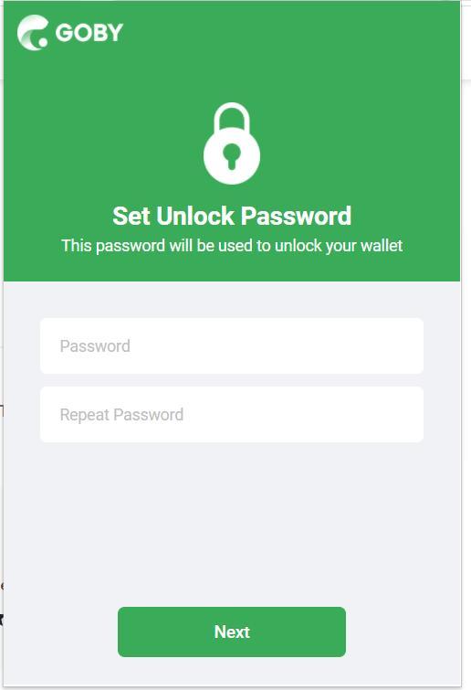
Task: Click the Next button
Action: coord(232,632)
